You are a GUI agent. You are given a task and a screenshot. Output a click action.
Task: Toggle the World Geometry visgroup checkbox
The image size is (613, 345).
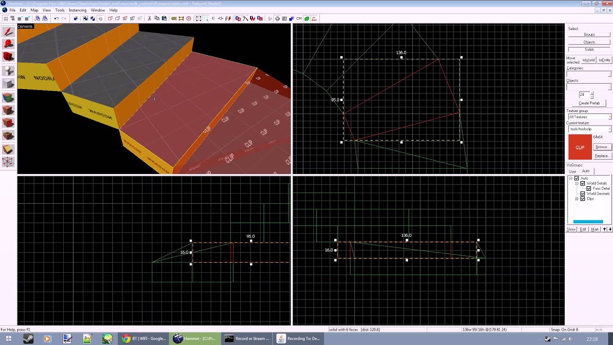583,194
